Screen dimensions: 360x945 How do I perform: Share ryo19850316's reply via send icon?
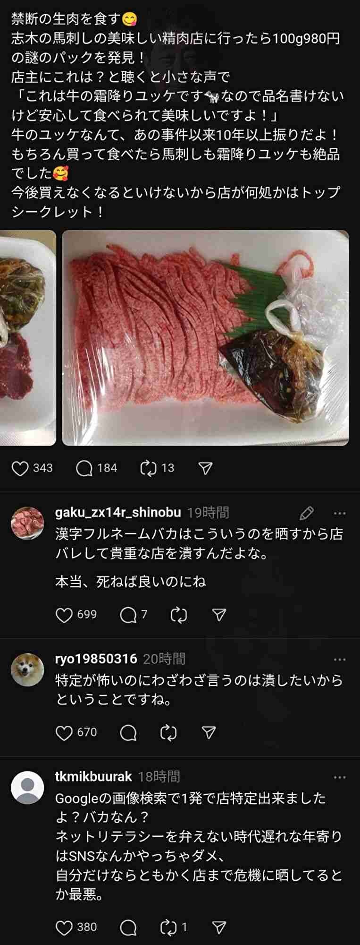209,733
